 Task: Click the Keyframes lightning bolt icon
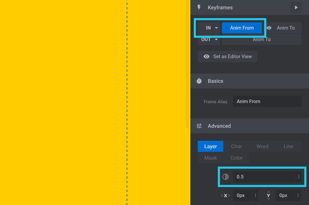[199, 8]
